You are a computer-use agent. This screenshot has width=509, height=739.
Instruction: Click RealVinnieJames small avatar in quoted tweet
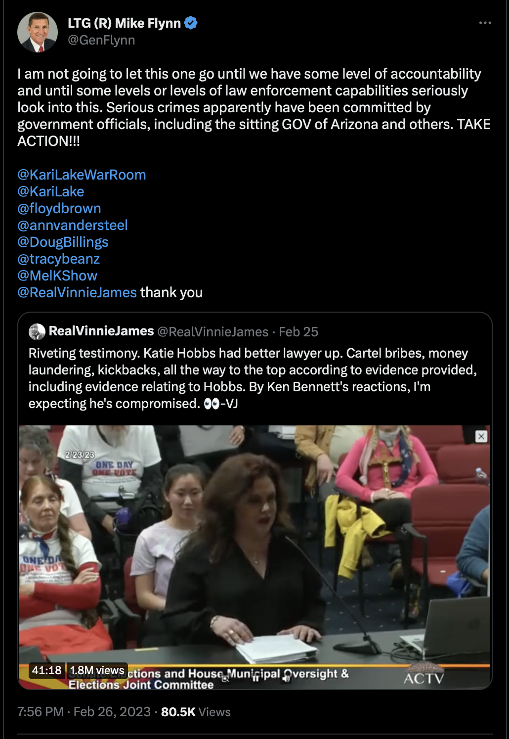coord(37,331)
